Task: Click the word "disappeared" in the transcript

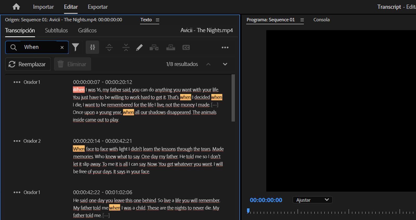Action: pos(179,112)
